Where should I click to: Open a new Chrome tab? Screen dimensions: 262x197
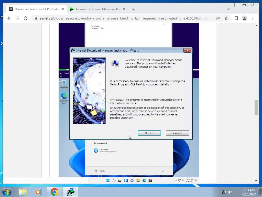[x=134, y=9]
